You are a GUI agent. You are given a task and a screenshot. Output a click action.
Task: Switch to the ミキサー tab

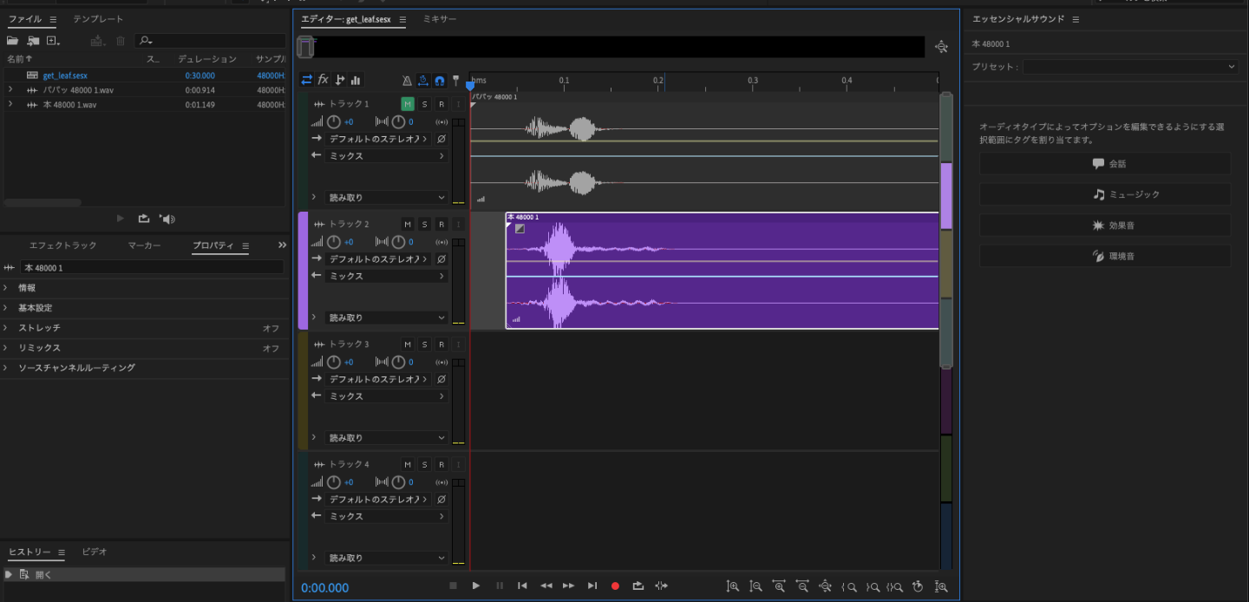439,19
